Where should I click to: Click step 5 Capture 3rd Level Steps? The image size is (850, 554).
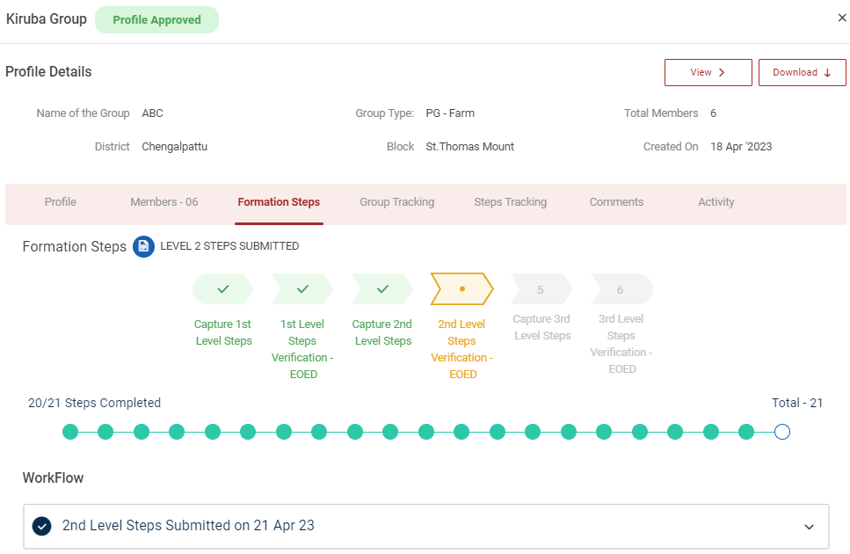tap(541, 289)
